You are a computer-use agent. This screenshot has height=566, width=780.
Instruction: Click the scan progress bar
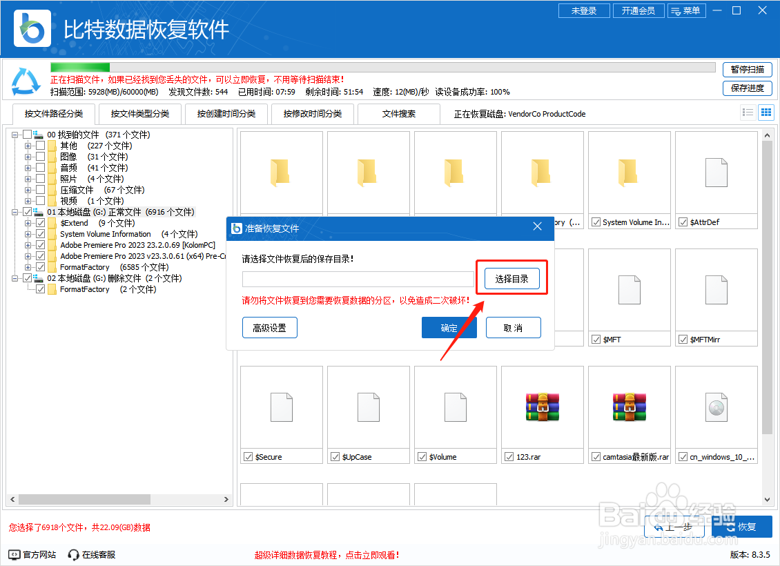(380, 67)
